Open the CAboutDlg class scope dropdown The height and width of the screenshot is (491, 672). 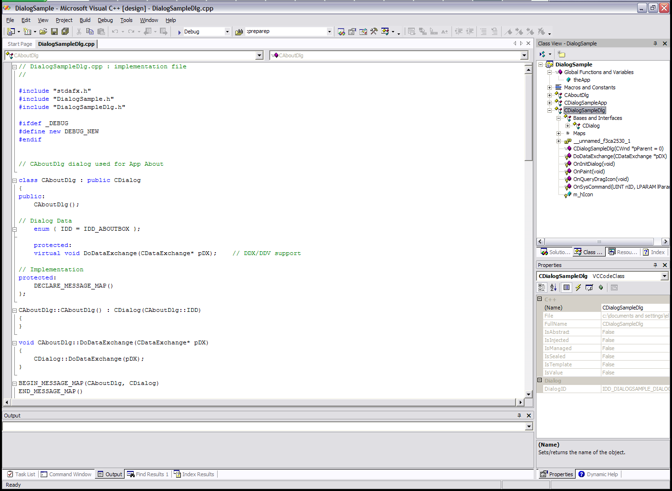tap(259, 55)
